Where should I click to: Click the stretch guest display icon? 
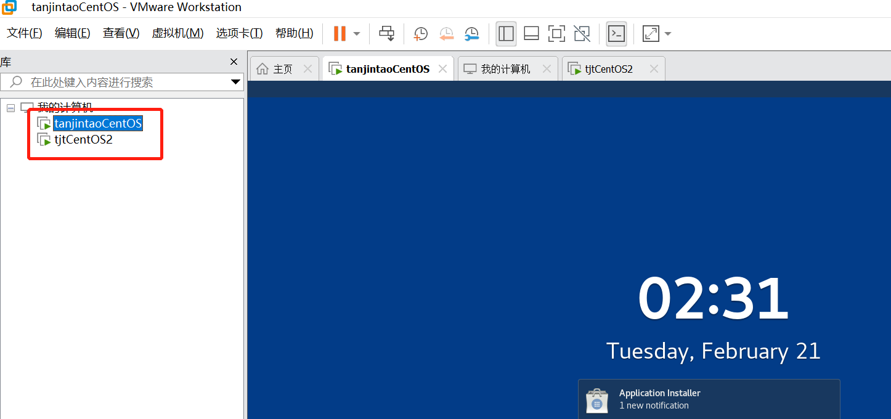click(x=650, y=34)
